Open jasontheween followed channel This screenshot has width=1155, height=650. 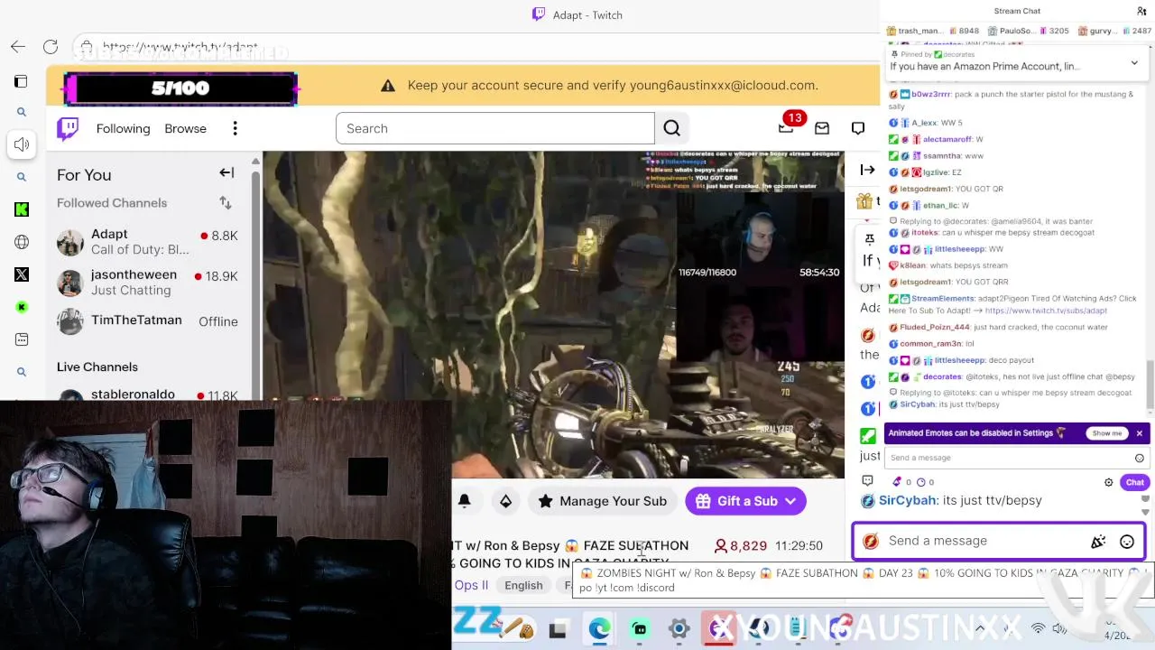tap(147, 283)
